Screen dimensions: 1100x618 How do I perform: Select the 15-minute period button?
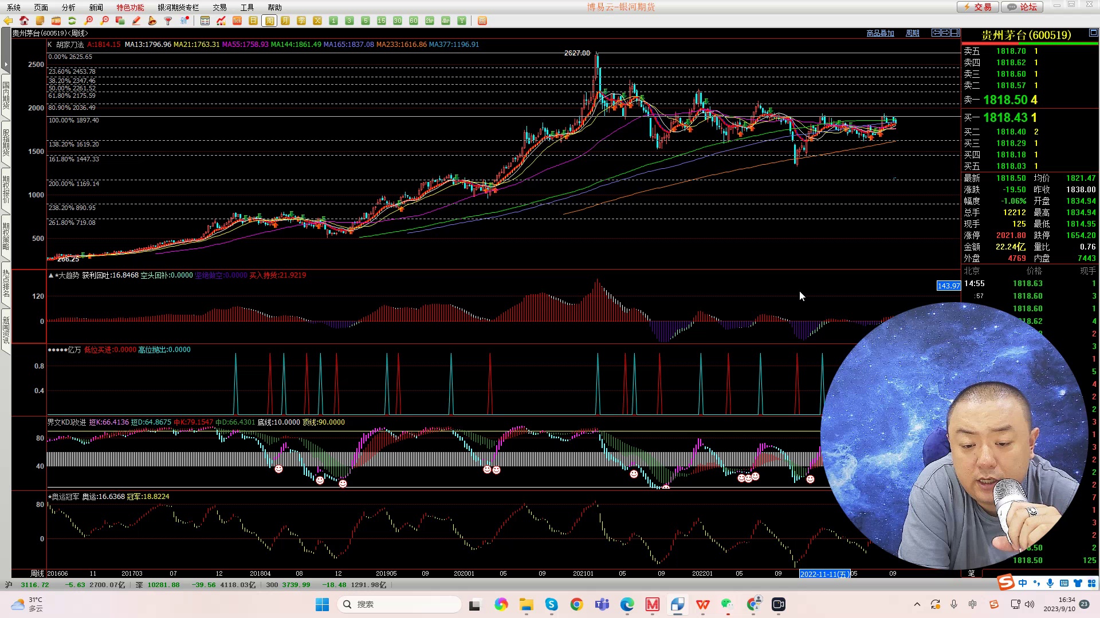382,21
